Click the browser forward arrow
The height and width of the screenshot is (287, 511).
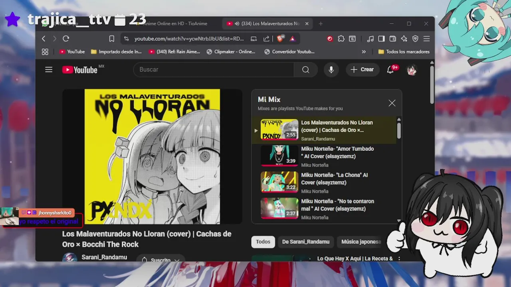pyautogui.click(x=55, y=39)
